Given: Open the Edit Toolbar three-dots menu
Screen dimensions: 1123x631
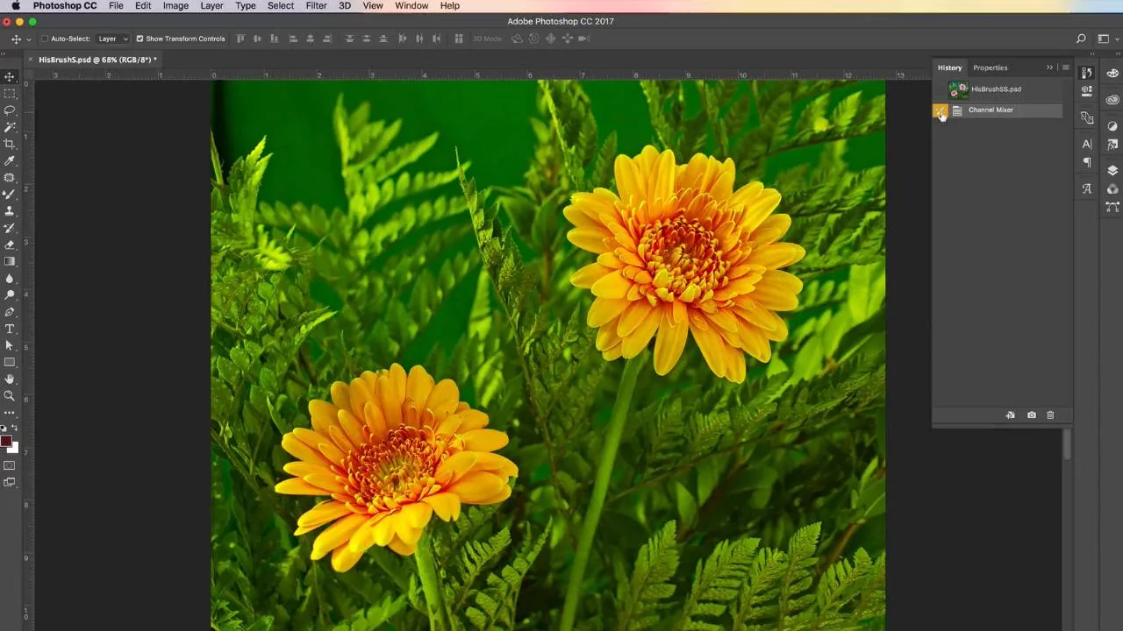Looking at the screenshot, I should [10, 413].
